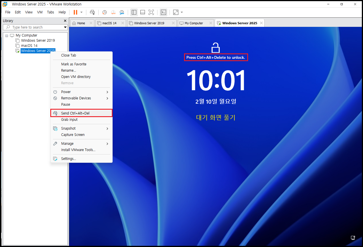Click the network icon on the lock screen
Screen dimensions: 363x247
pyautogui.click(x=353, y=238)
